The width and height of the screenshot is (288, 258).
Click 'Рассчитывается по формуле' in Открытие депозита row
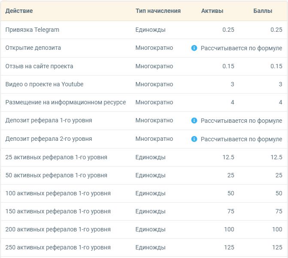(x=241, y=48)
